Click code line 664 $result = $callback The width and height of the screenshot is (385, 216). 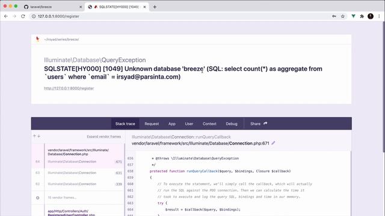[203, 209]
